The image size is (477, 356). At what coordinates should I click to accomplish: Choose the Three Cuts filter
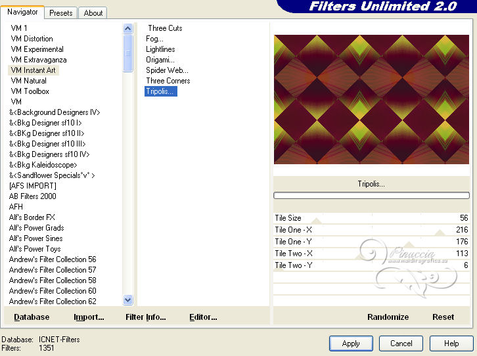[x=165, y=28]
